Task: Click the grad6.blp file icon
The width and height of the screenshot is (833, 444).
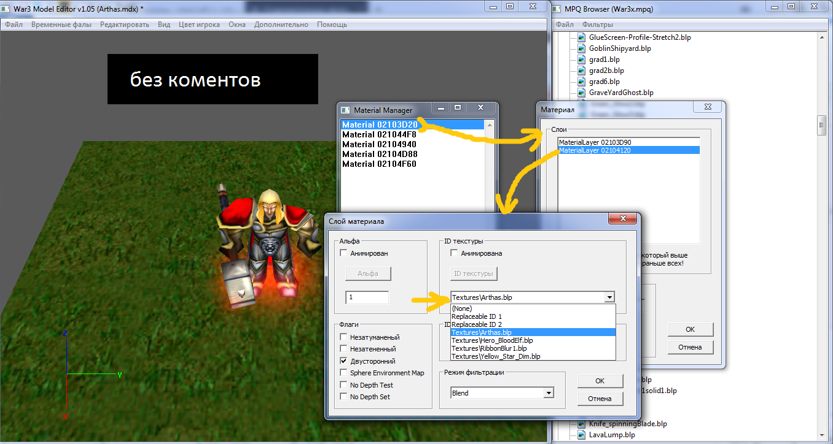Action: click(582, 82)
